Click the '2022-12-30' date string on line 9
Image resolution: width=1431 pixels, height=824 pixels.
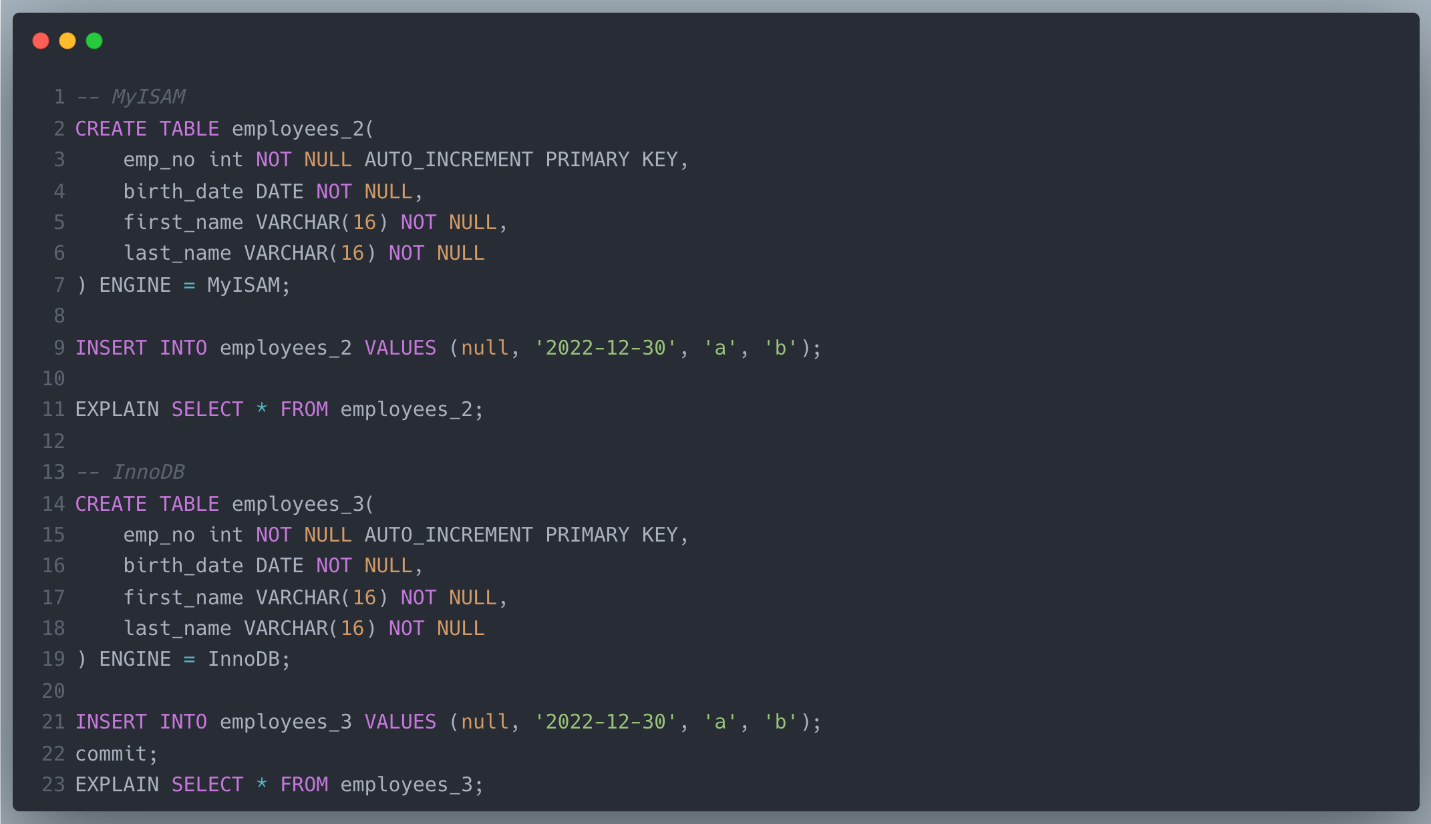(605, 348)
